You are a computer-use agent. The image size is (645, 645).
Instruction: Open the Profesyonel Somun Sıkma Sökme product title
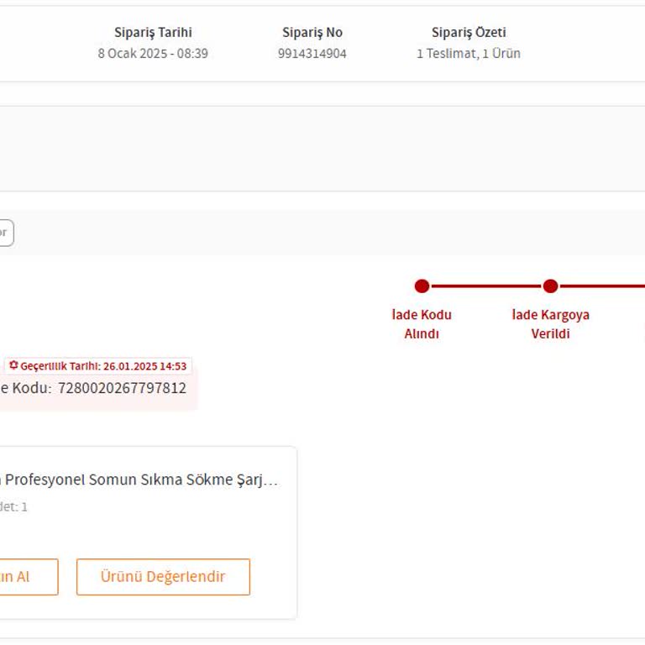pos(141,480)
